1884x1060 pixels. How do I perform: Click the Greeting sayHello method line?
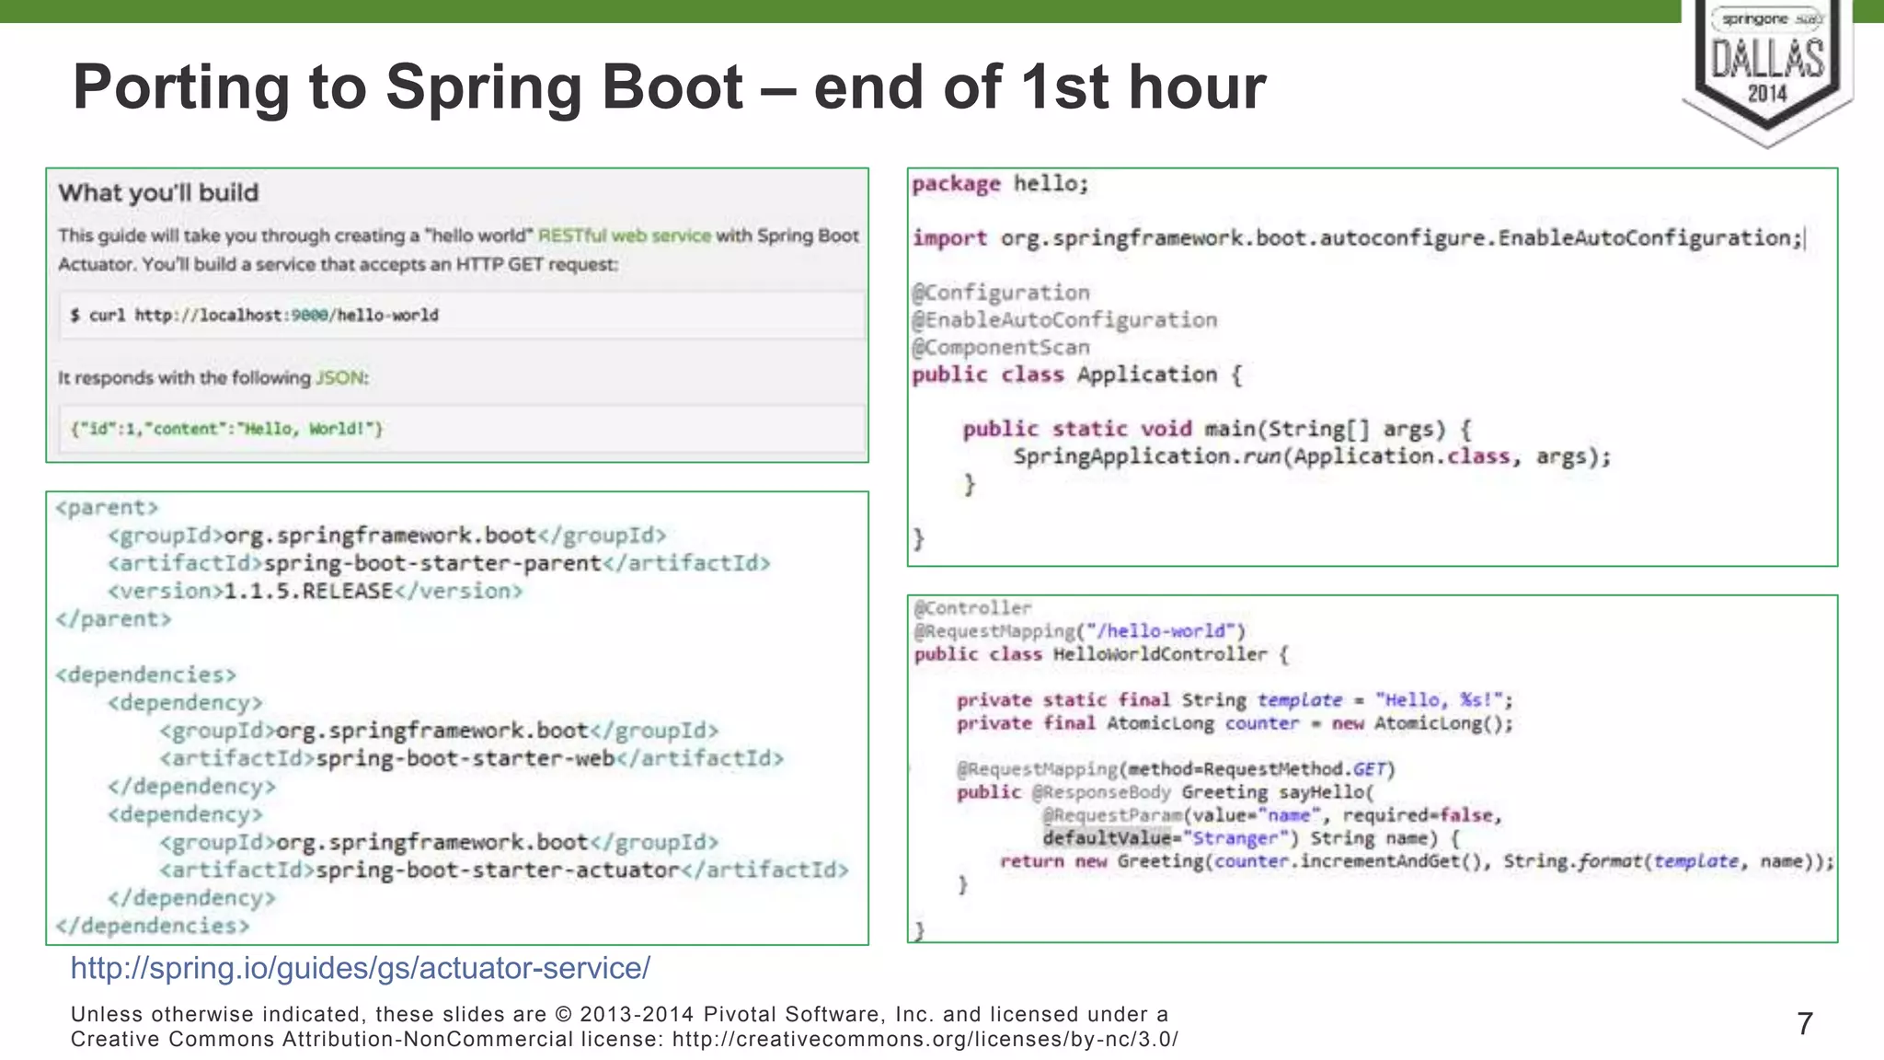(x=1166, y=792)
